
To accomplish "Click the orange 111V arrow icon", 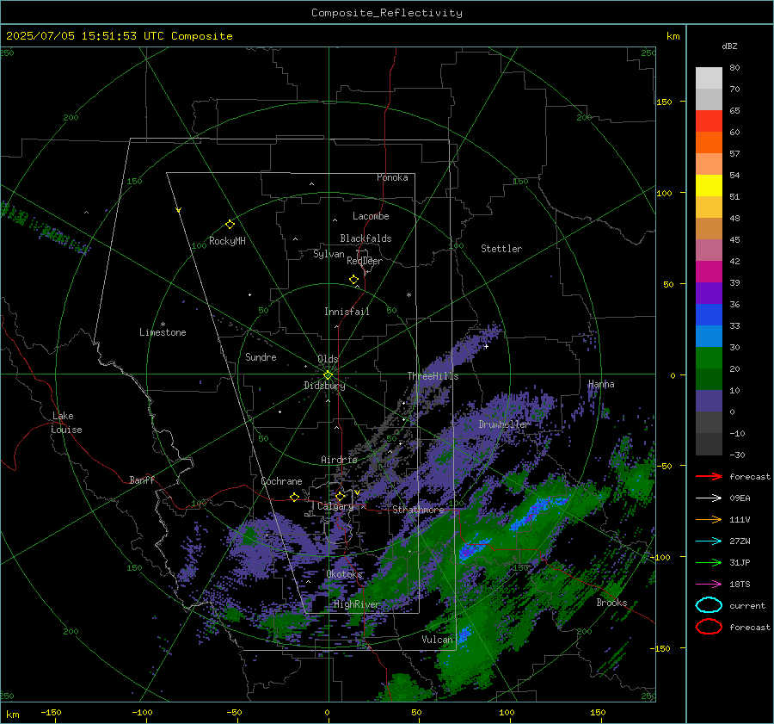I will click(x=709, y=519).
